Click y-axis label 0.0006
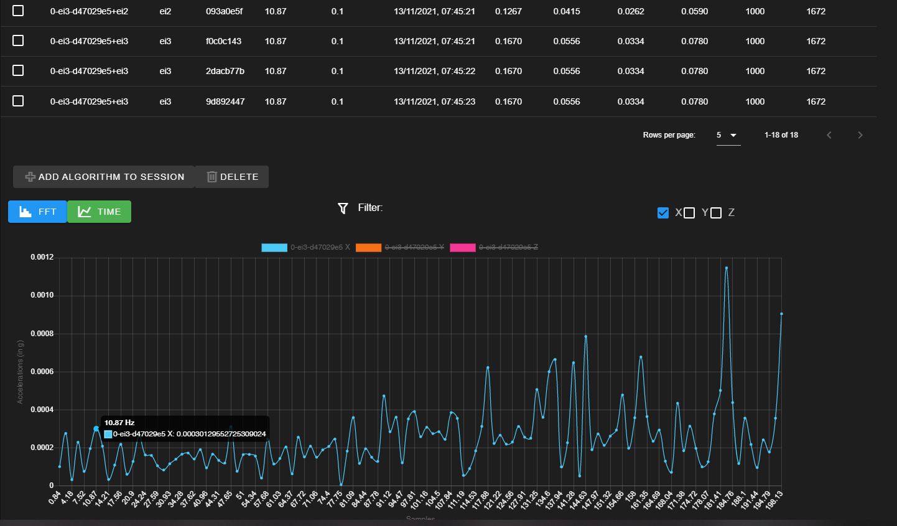 pos(42,372)
